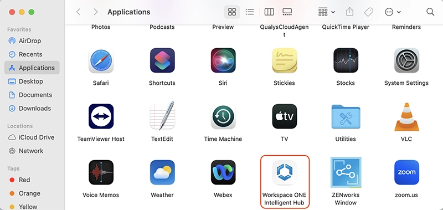443x210 pixels.
Task: Click the Photos label
Action: tap(101, 27)
